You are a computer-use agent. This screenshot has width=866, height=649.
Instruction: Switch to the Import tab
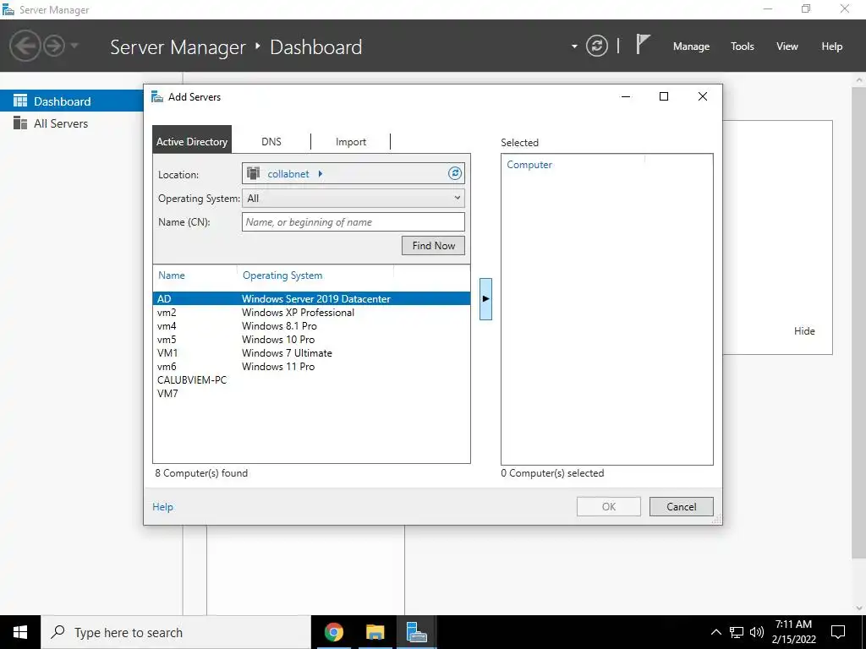[x=351, y=141]
